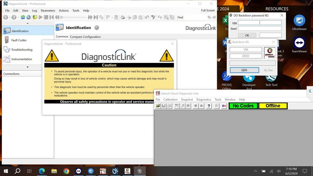Click the Seed field in DD Backdoor password KG

(x=260, y=29)
